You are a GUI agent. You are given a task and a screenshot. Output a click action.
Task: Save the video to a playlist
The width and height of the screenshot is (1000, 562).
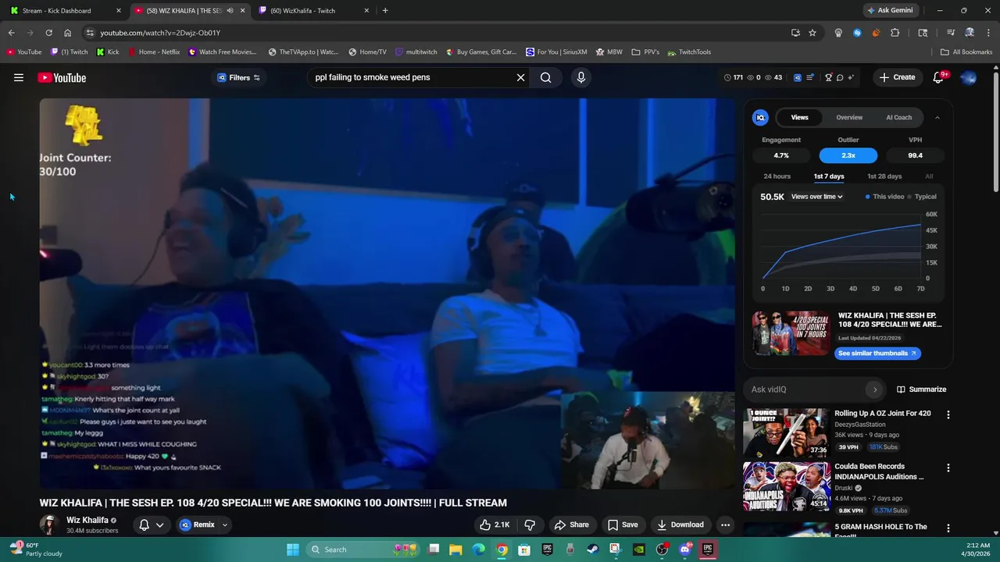pos(623,525)
